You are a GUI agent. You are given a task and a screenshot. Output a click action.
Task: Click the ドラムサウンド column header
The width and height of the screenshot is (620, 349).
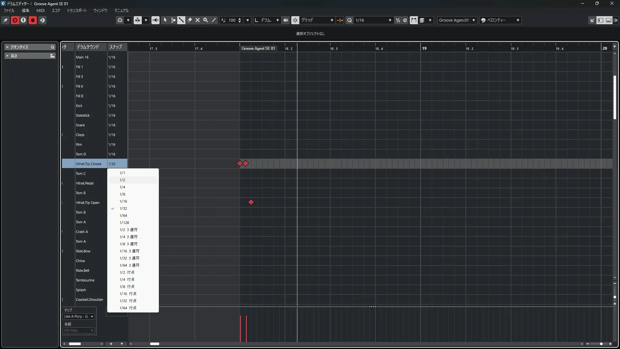88,47
